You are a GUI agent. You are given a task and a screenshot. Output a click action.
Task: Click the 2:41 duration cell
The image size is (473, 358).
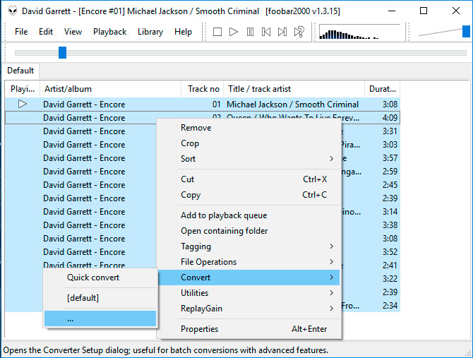(390, 265)
